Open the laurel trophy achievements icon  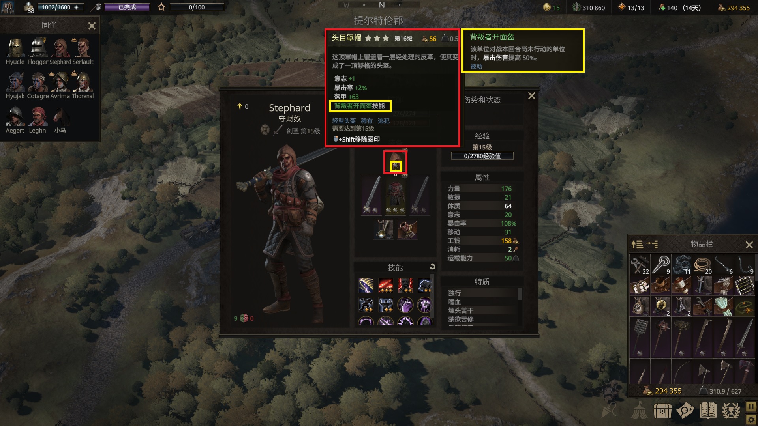click(x=731, y=411)
